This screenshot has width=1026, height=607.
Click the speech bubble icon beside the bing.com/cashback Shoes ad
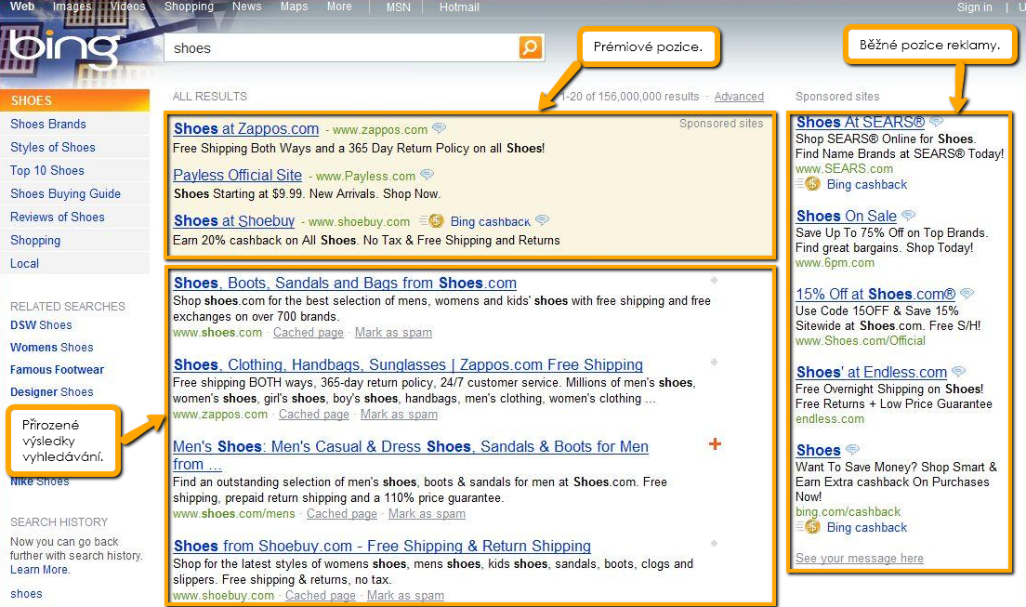click(x=852, y=449)
